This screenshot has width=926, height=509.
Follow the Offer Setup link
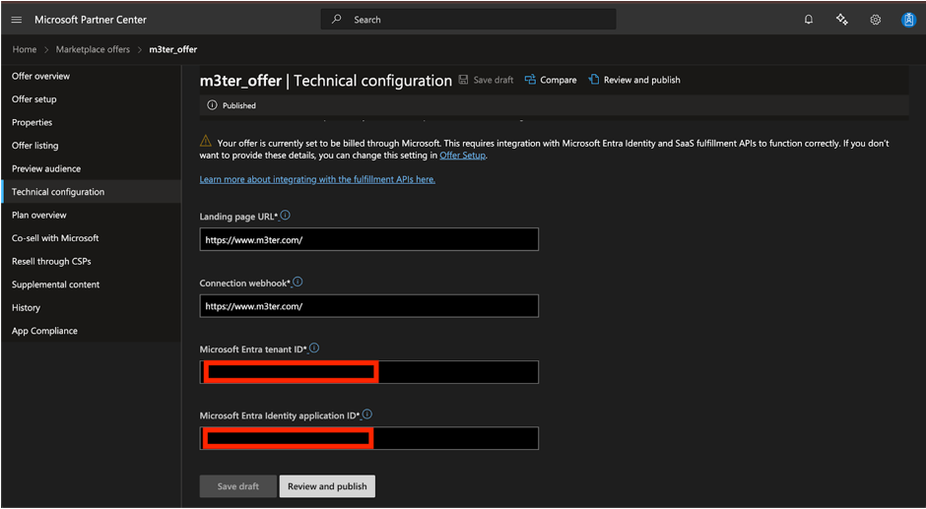point(462,156)
